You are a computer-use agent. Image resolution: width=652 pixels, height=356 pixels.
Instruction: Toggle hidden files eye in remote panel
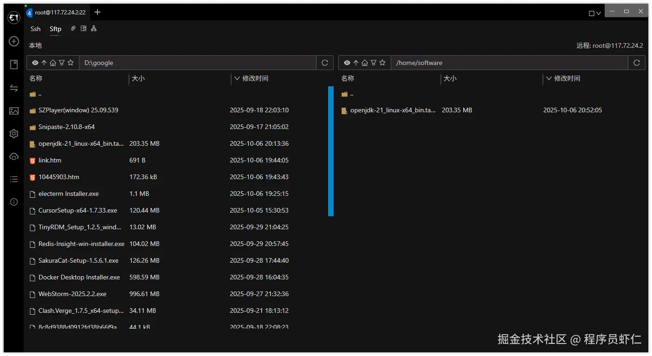(x=347, y=63)
